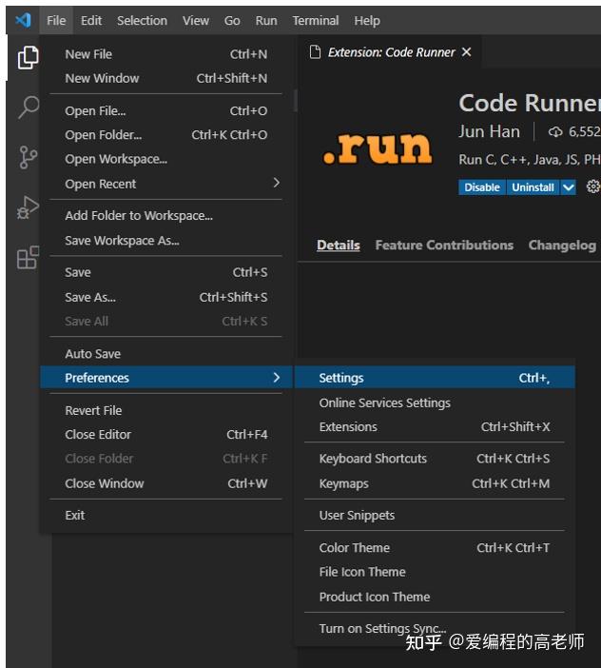Viewport: 601px width, 668px height.
Task: Toggle Auto Save in File menu
Action: click(166, 354)
